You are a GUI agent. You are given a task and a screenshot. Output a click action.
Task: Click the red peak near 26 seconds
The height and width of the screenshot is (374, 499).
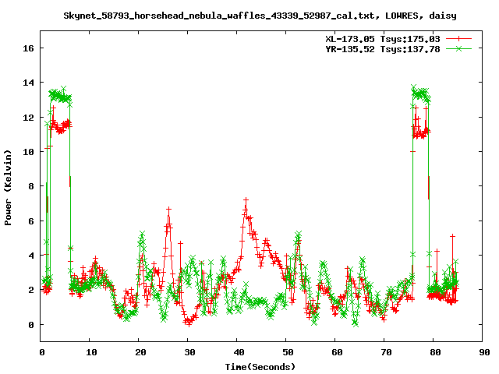click(x=168, y=209)
